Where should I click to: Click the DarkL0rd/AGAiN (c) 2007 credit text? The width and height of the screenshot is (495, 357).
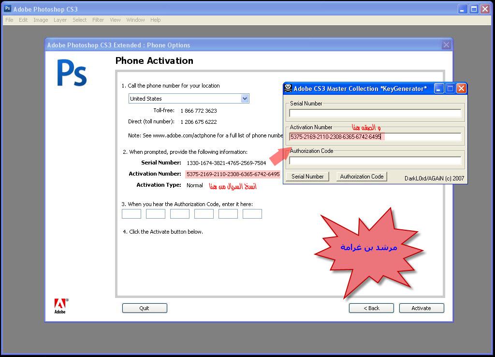tap(435, 178)
